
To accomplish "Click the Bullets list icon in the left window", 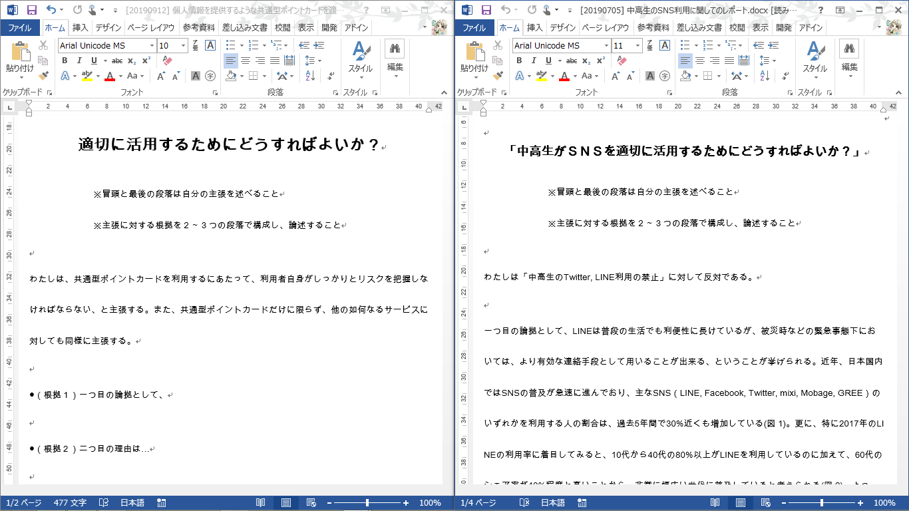I will click(x=230, y=45).
